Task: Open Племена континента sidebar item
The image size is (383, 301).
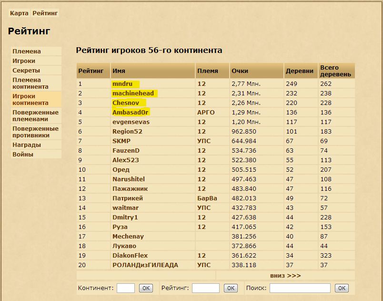Action: pyautogui.click(x=30, y=83)
